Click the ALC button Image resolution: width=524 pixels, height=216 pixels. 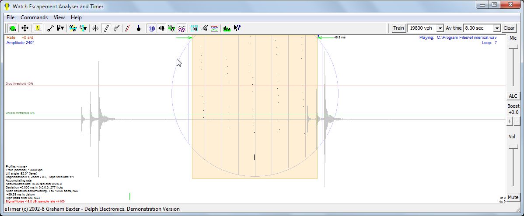[x=513, y=96]
